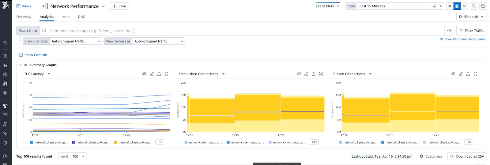The width and height of the screenshot is (490, 165).
Task: Hide the TCP Latency graph via eye icon
Action: pyautogui.click(x=144, y=74)
